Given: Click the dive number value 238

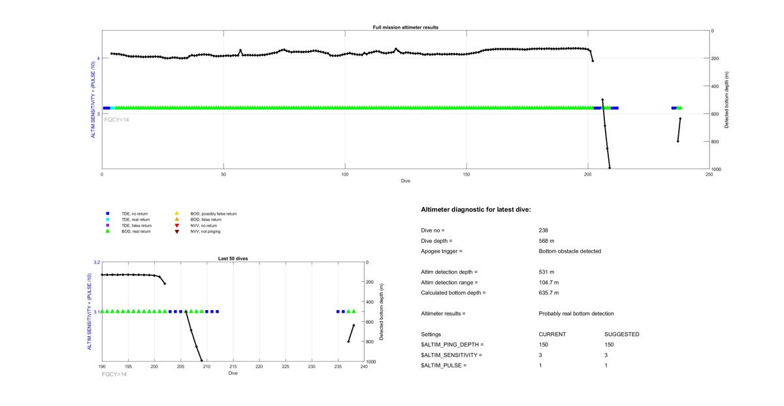Looking at the screenshot, I should pyautogui.click(x=544, y=230).
